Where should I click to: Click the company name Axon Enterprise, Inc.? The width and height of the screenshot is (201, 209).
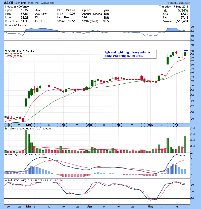click(x=27, y=3)
